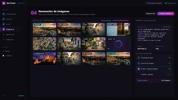
Task: Open the Var - Thumb image tile
Action: 118,59
